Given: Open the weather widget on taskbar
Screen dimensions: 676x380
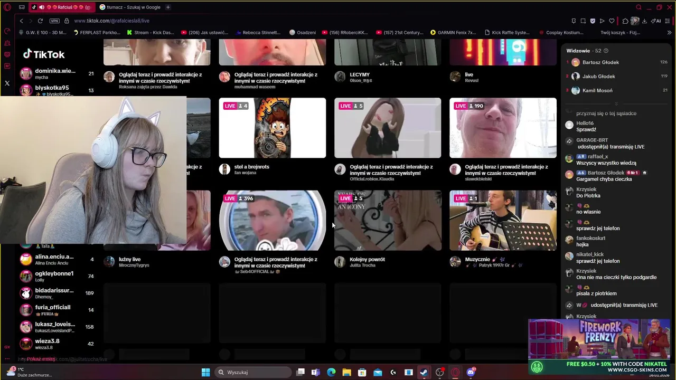Looking at the screenshot, I should click(29, 372).
